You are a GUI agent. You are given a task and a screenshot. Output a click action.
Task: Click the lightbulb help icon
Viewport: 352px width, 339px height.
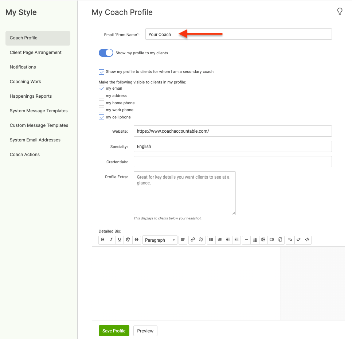[340, 12]
